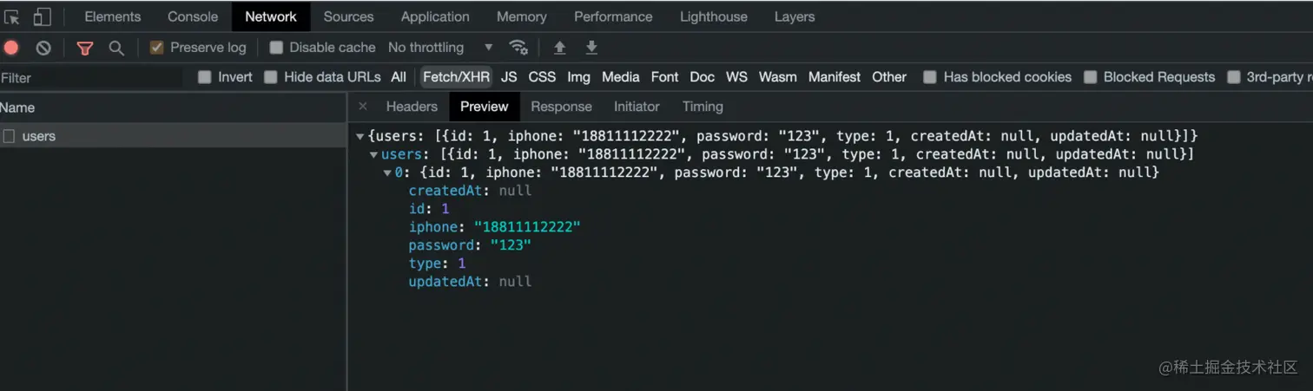The width and height of the screenshot is (1313, 391).
Task: Open the Sources tab
Action: [x=348, y=16]
